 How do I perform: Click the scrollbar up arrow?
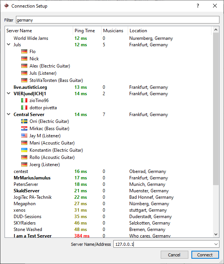click(x=216, y=30)
